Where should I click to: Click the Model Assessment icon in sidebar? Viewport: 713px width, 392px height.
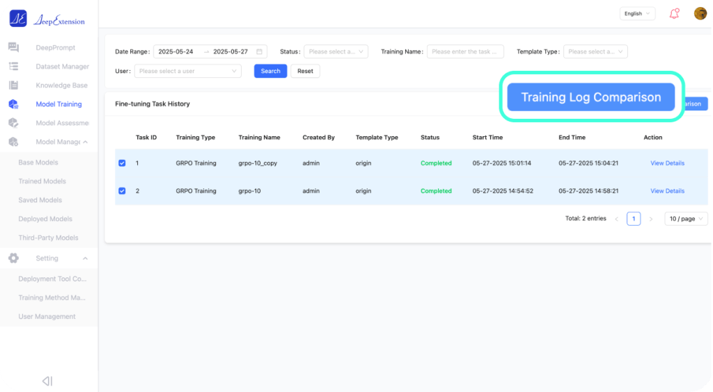[x=13, y=123]
